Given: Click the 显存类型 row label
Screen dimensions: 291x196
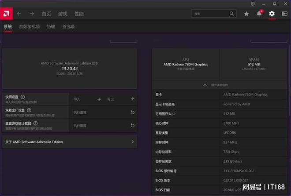Looking at the screenshot, I should click(x=162, y=133).
